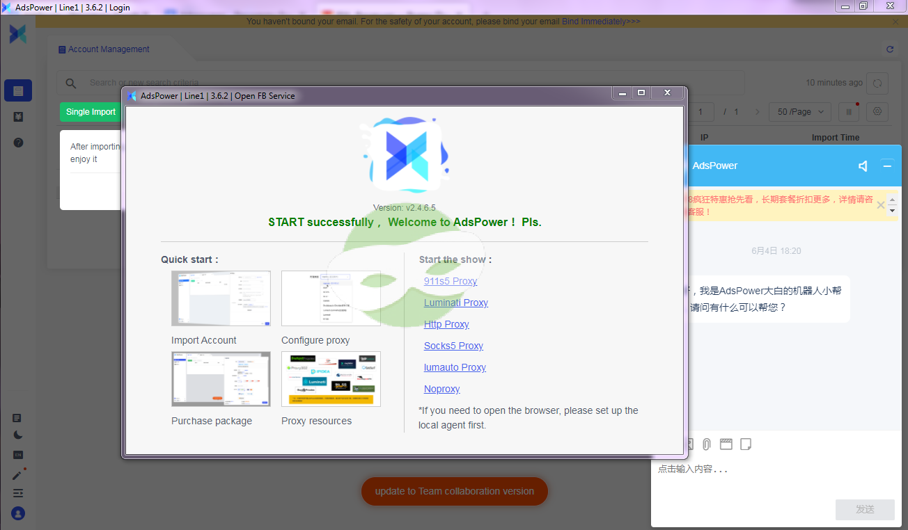Open the help question-mark sidebar icon
Image resolution: width=908 pixels, height=530 pixels.
click(x=18, y=142)
